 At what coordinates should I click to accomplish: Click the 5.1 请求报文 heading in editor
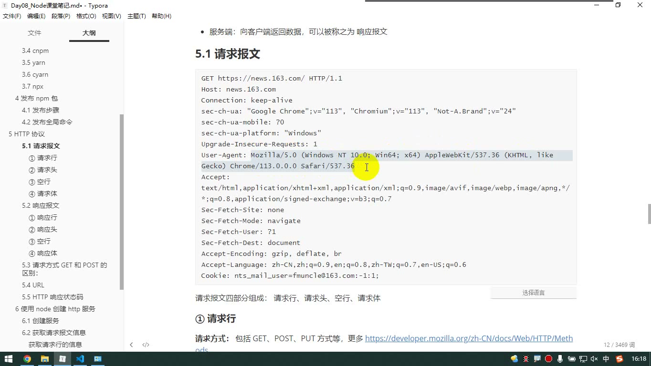(228, 54)
